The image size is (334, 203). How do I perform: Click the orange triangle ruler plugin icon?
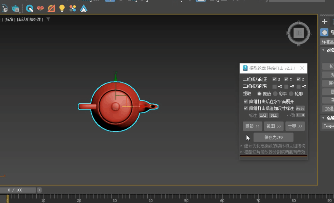(x=51, y=9)
